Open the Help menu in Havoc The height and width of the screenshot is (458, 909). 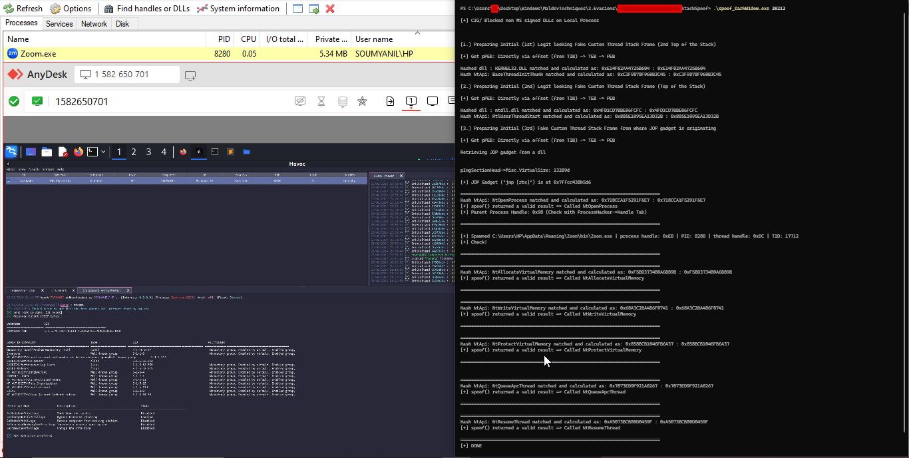pos(61,169)
